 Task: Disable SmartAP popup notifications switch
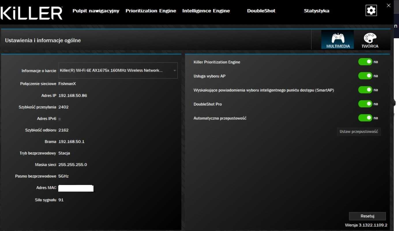coord(365,90)
